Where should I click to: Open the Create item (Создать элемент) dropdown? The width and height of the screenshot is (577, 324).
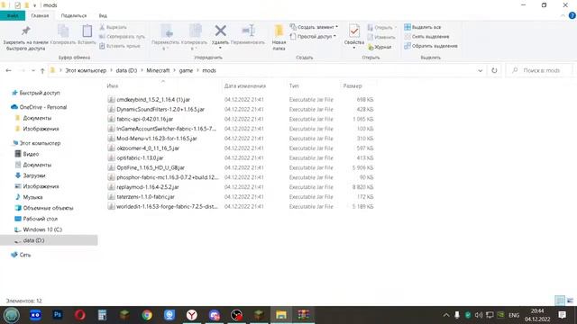[x=314, y=27]
